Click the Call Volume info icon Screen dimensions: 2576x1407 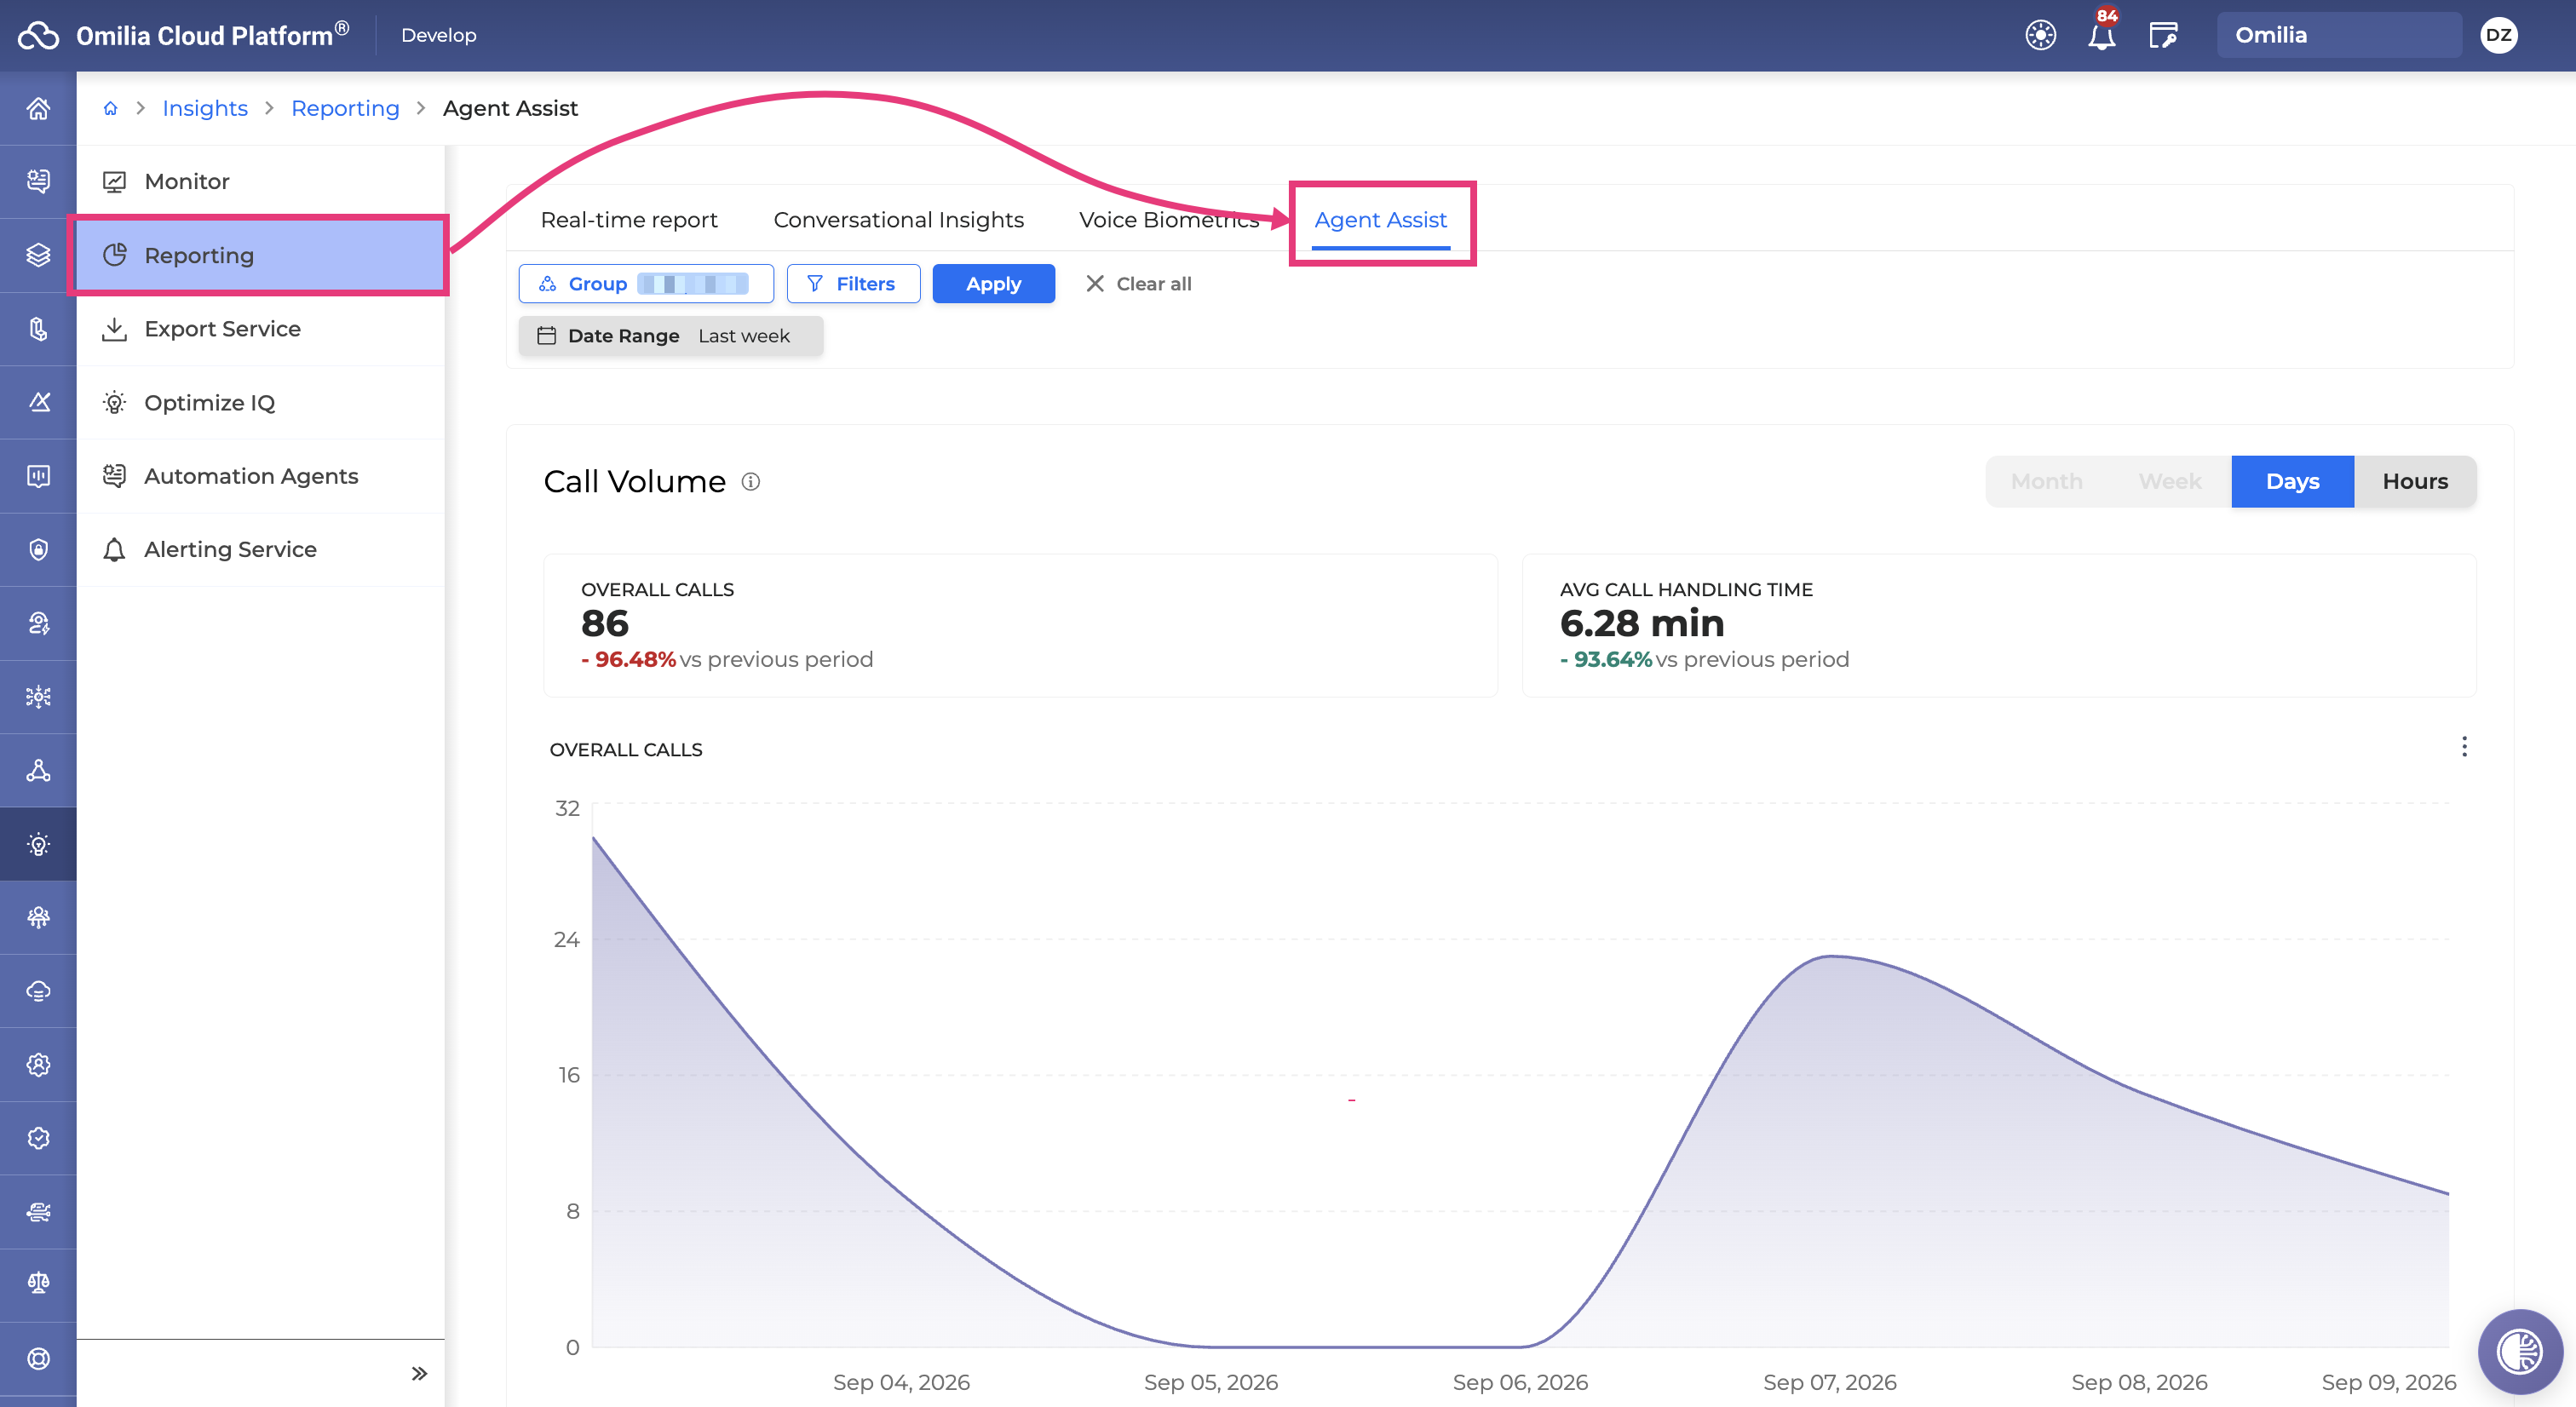[x=750, y=482]
